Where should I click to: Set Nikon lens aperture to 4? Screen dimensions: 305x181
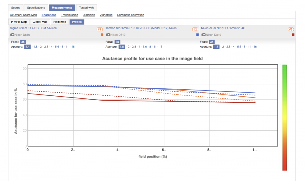coord(234,47)
